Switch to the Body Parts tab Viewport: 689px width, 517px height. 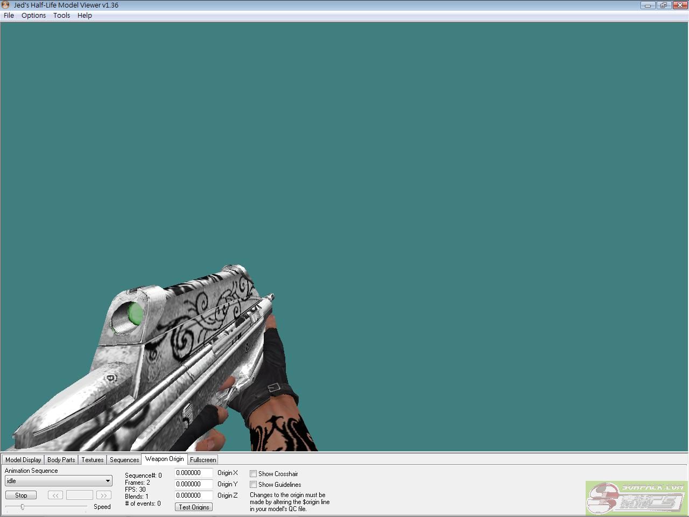(61, 460)
